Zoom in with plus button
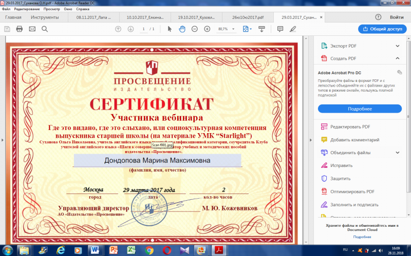Image resolution: width=411 pixels, height=256 pixels. pyautogui.click(x=207, y=29)
